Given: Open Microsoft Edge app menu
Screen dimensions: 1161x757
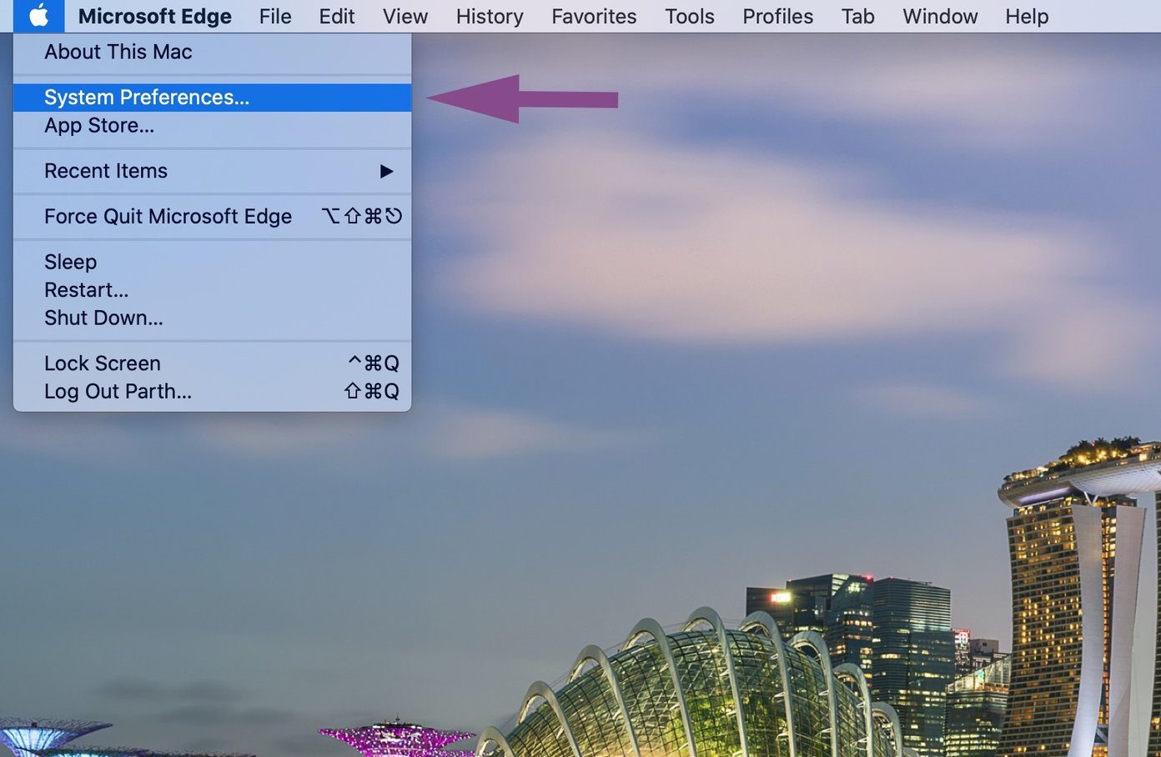Looking at the screenshot, I should [155, 16].
